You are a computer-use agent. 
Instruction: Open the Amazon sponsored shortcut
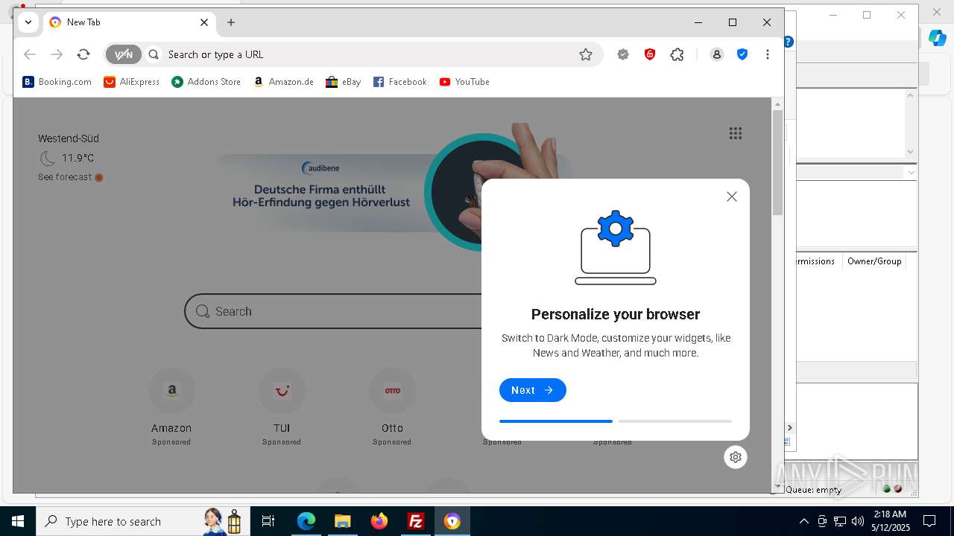[171, 407]
